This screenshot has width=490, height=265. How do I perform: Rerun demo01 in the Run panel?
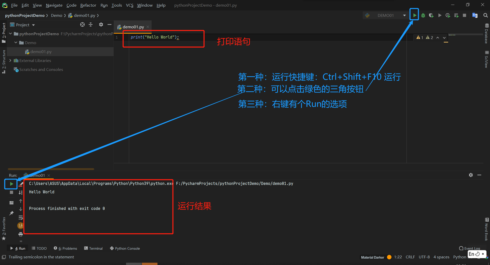tap(11, 184)
